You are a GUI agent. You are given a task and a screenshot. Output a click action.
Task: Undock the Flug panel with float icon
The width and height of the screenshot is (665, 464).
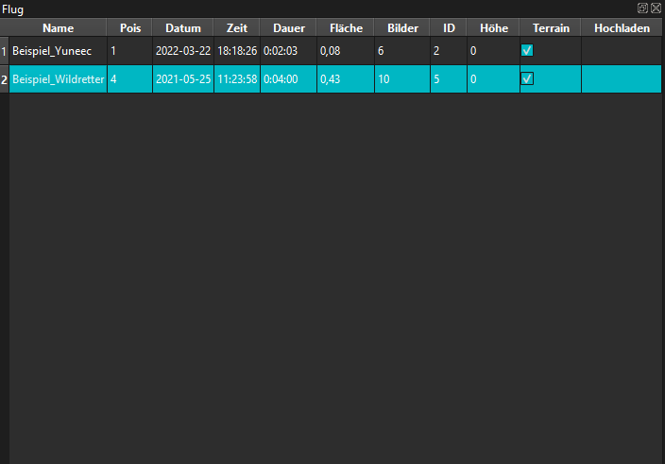[x=643, y=8]
